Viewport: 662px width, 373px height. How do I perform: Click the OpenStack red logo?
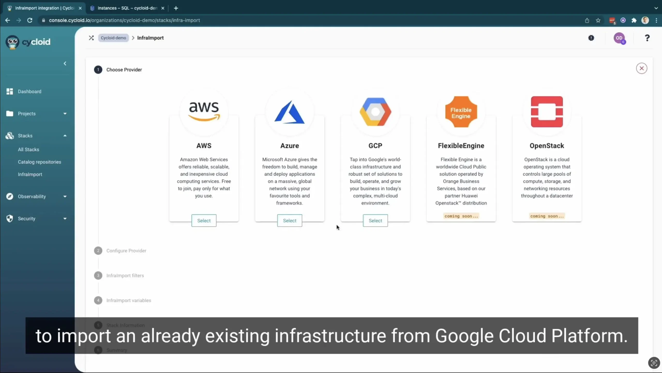pyautogui.click(x=547, y=112)
